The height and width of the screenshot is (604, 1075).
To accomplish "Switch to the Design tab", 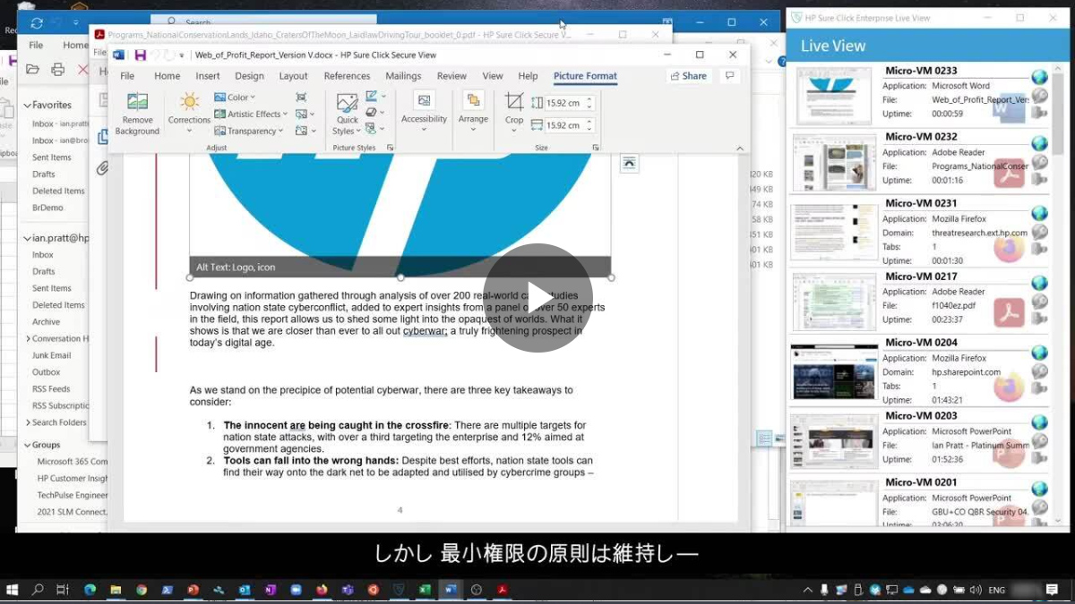I will [249, 76].
